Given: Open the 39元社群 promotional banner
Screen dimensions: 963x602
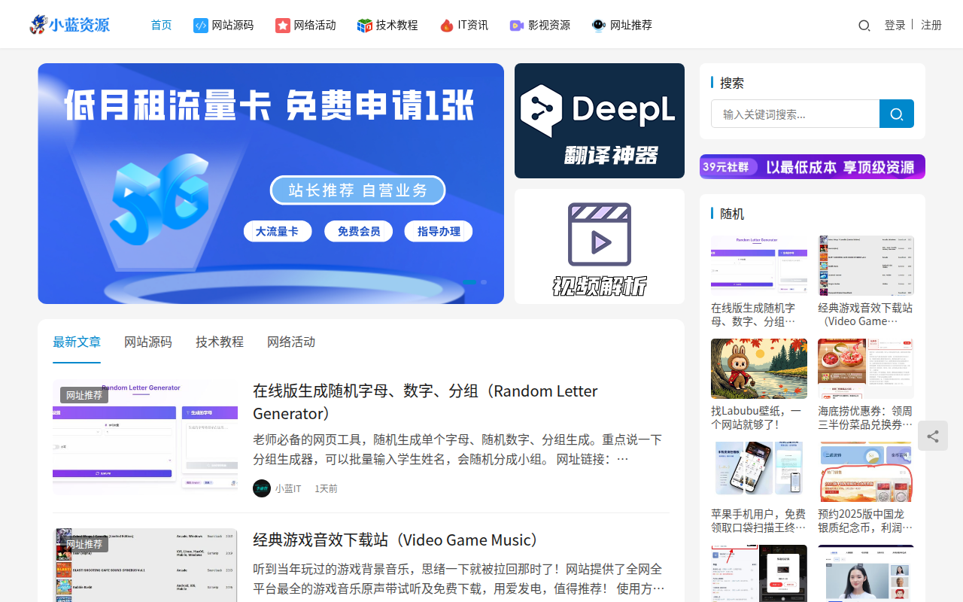Looking at the screenshot, I should tap(813, 166).
